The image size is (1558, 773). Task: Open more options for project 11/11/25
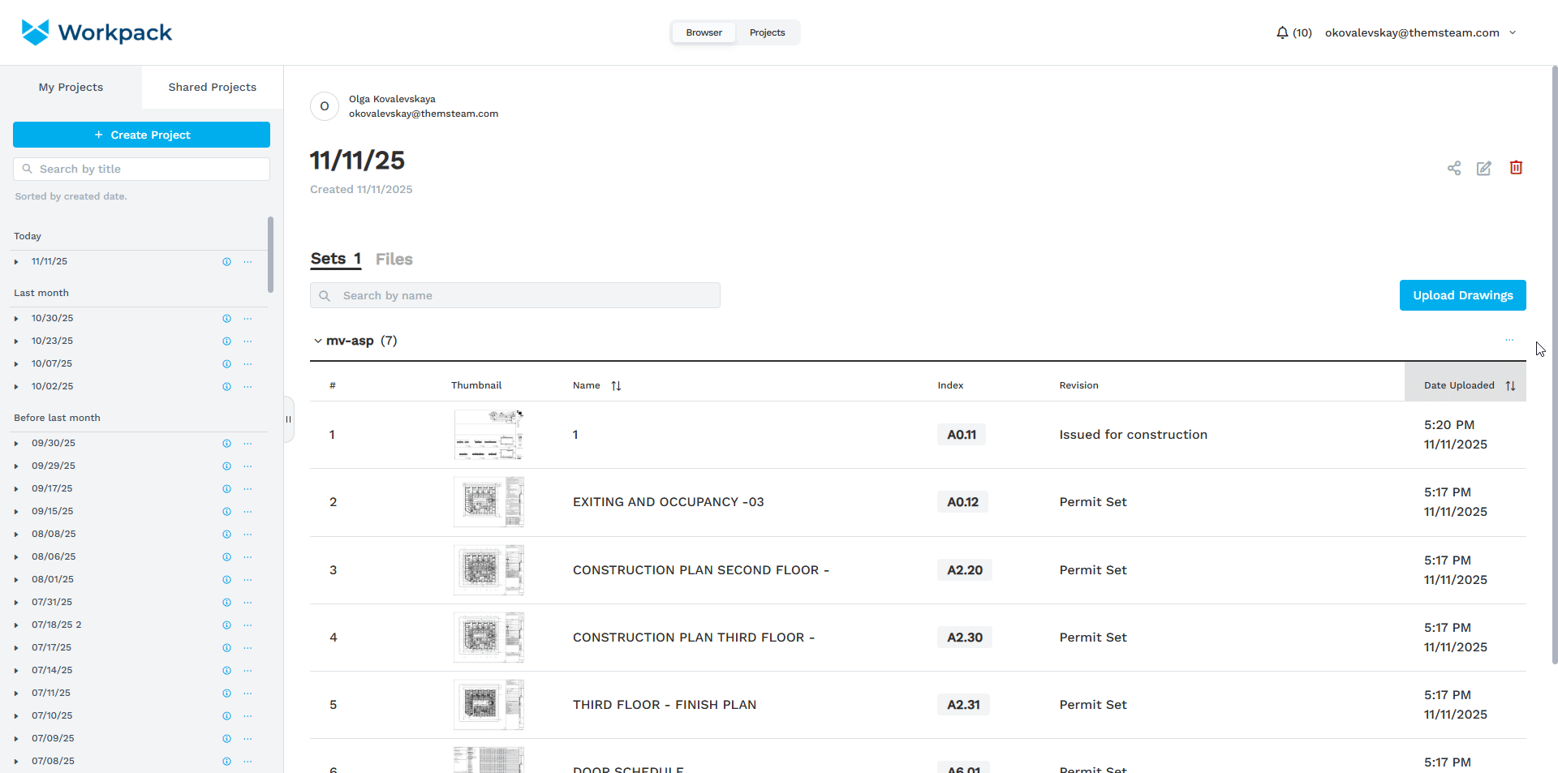[x=247, y=262]
